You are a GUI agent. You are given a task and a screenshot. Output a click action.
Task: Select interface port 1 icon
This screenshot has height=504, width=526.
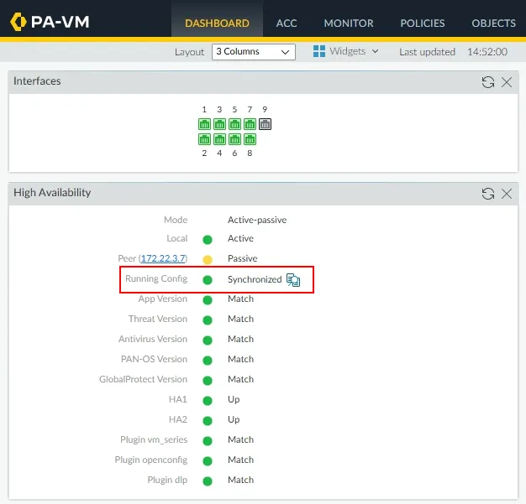point(204,124)
